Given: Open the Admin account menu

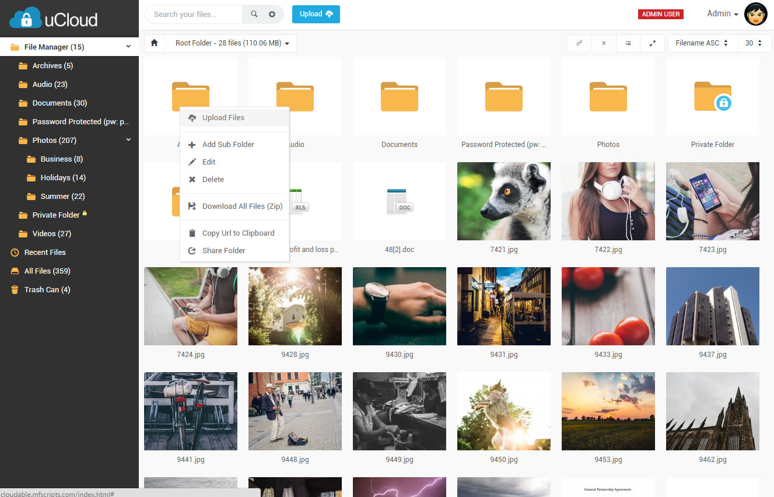Looking at the screenshot, I should 722,13.
